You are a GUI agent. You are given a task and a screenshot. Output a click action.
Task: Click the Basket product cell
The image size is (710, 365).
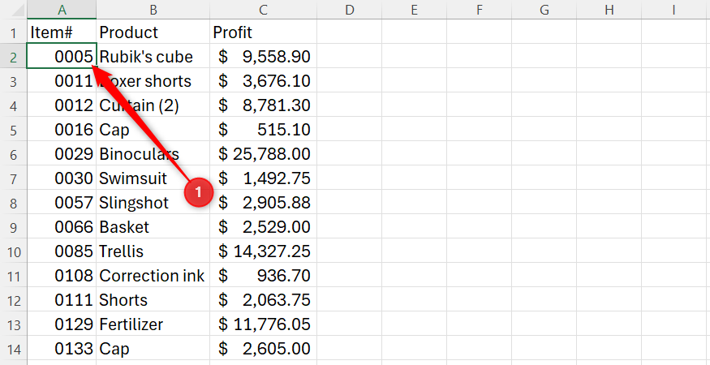click(153, 227)
